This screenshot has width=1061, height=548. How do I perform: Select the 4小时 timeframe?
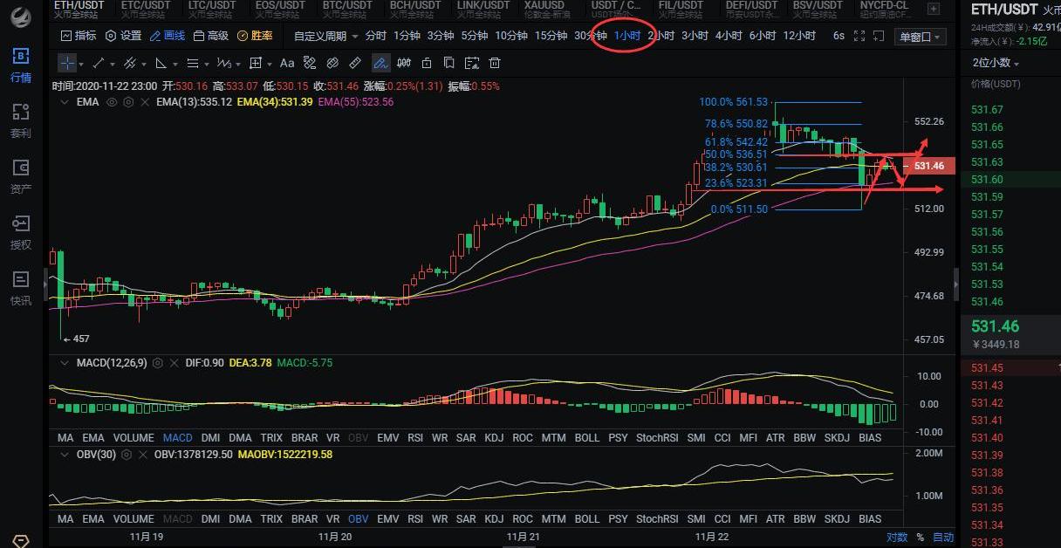click(x=729, y=36)
